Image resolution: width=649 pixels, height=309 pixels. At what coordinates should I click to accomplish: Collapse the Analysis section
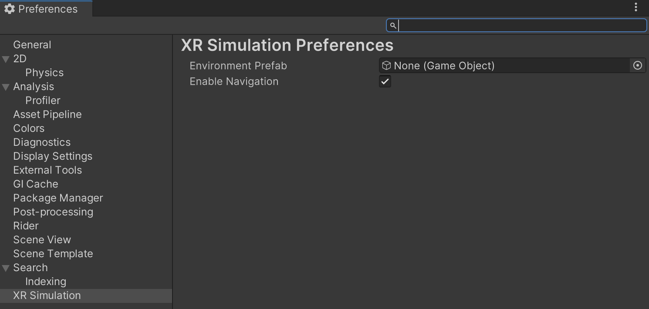[x=6, y=86]
